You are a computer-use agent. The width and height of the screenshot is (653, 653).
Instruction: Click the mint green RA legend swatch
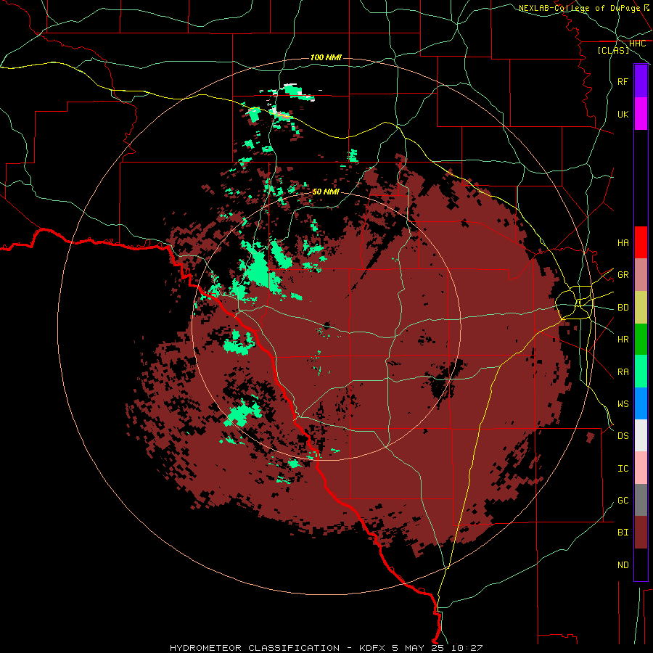(x=641, y=371)
